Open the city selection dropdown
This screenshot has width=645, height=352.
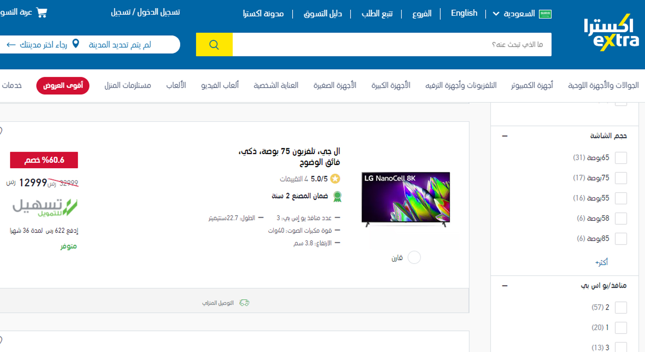pos(90,45)
